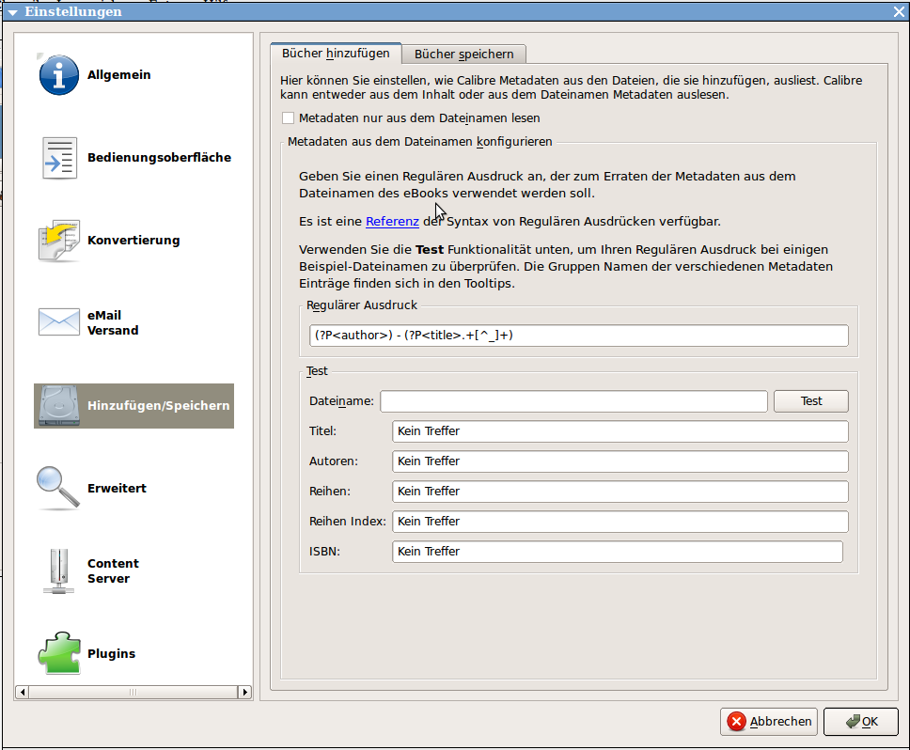Click the Allgemein label
Image resolution: width=910 pixels, height=750 pixels.
tap(119, 75)
